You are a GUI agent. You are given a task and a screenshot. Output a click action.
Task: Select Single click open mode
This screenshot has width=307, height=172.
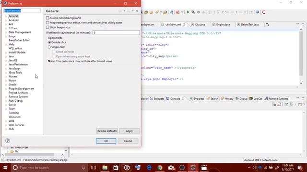[x=49, y=47]
